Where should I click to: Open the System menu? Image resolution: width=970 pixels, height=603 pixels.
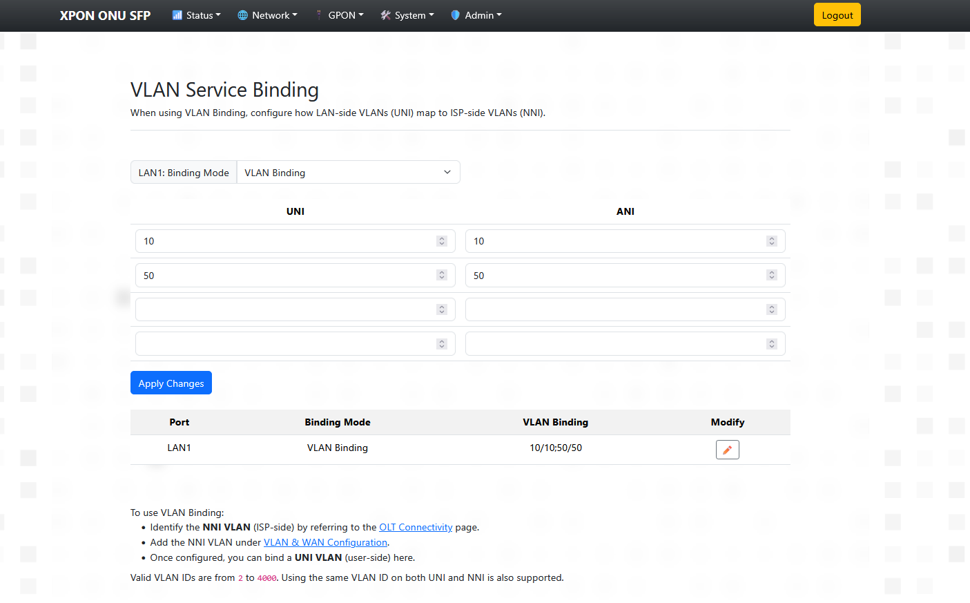point(407,15)
